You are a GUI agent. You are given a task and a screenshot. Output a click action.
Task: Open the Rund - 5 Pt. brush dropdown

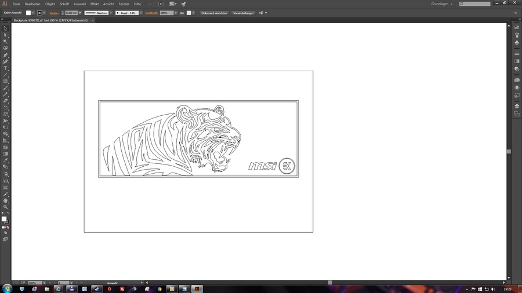point(141,13)
